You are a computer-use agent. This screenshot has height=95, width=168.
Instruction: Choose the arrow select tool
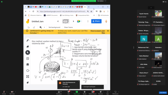pyautogui.click(x=28, y=53)
